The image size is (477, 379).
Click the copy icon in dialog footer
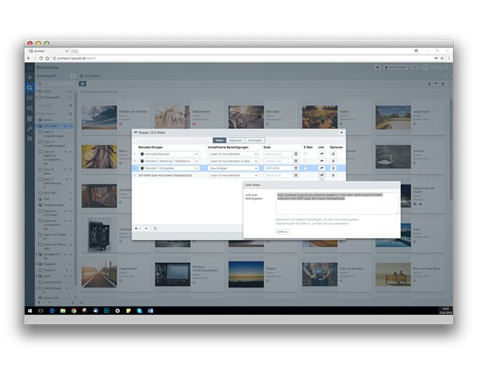pos(155,228)
